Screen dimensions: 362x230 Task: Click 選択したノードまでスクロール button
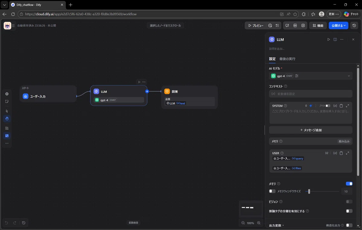pos(165,26)
